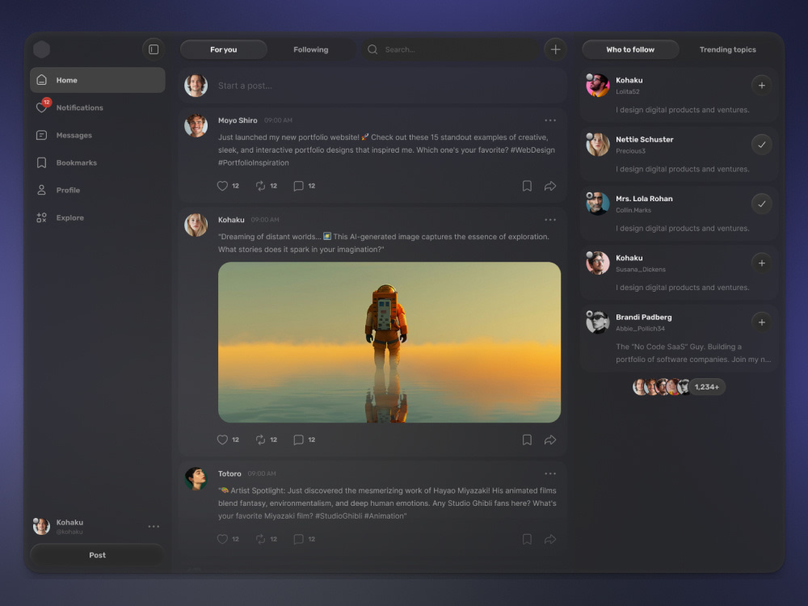Open account options next to Kohaku @kohaku

[154, 527]
